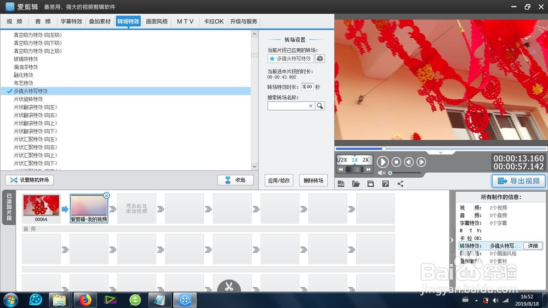Click the transition duration input field
Viewport: 548px width, 308px height.
[x=307, y=87]
